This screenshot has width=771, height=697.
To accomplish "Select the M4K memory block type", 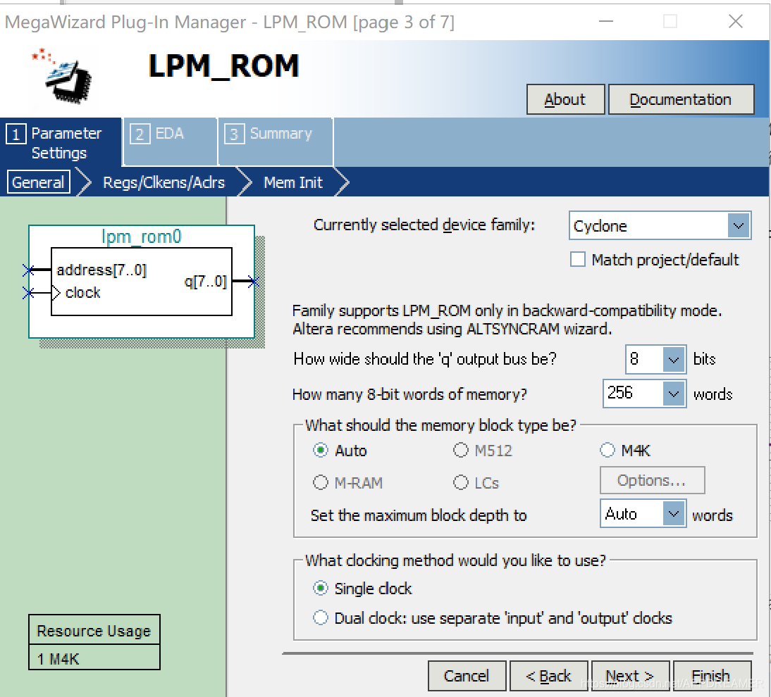I will [607, 450].
